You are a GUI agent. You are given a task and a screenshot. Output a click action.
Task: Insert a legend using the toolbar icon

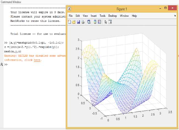pos(99,22)
